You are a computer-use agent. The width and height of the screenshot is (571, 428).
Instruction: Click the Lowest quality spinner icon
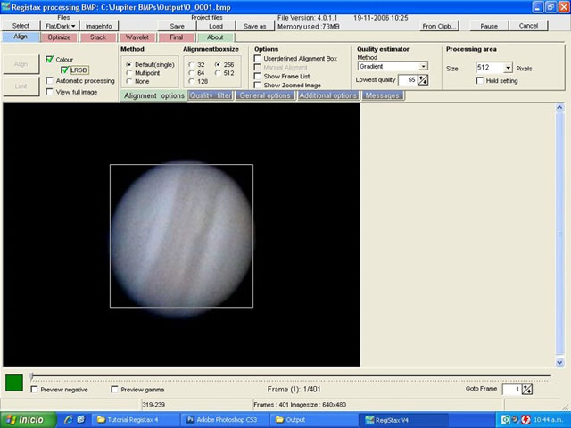pyautogui.click(x=423, y=80)
